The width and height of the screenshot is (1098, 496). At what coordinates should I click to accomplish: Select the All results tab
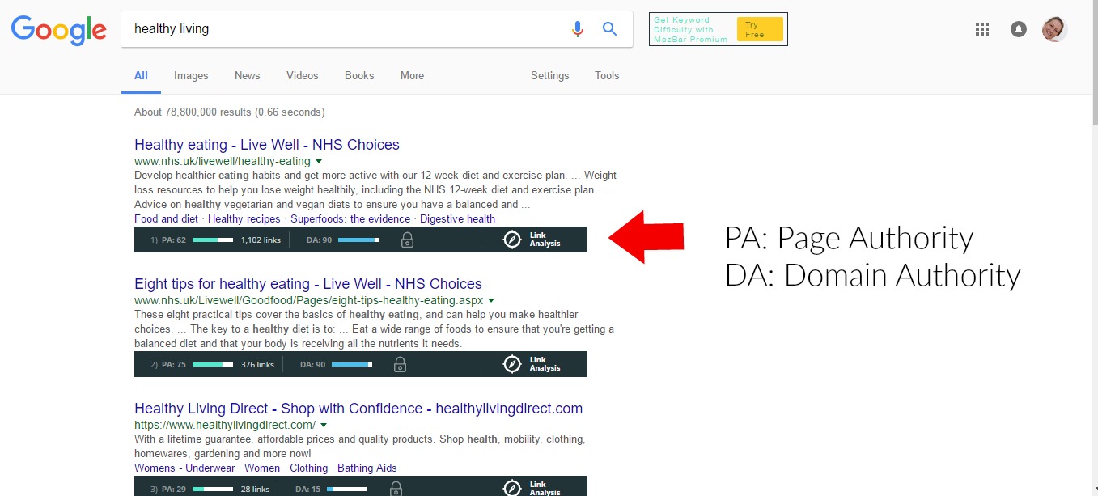141,76
